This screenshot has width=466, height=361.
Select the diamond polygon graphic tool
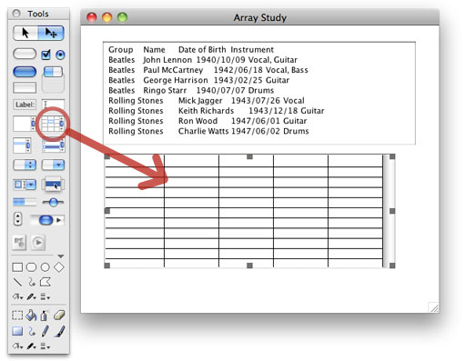(x=59, y=267)
